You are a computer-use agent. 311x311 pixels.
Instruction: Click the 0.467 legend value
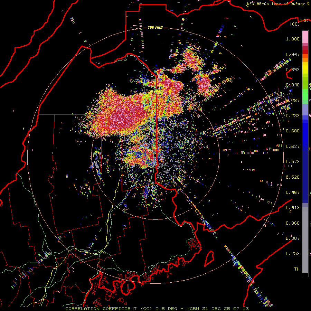tap(293, 192)
